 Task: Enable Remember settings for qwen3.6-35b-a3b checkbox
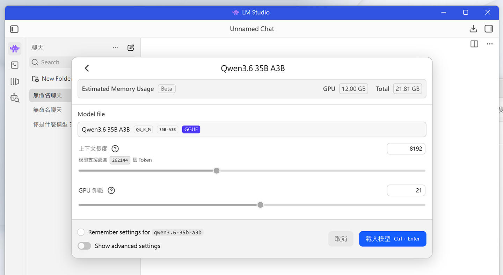point(81,232)
